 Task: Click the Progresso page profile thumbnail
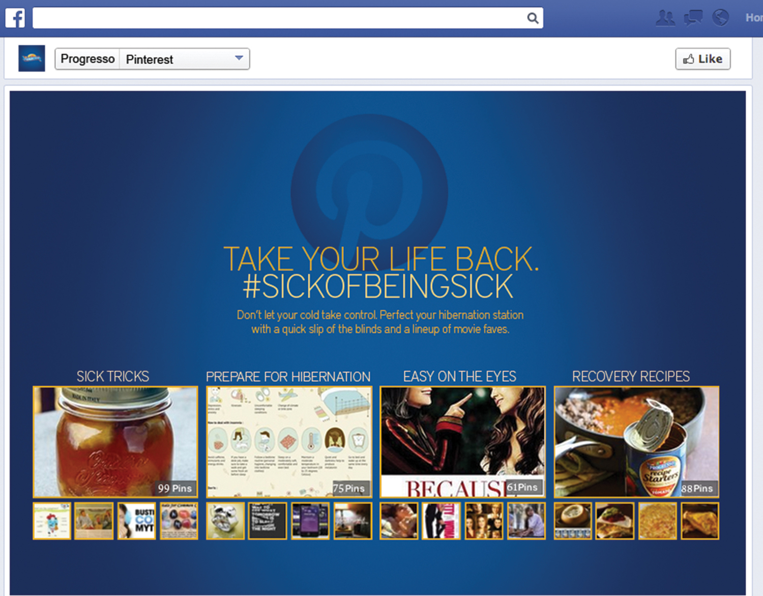(x=32, y=58)
